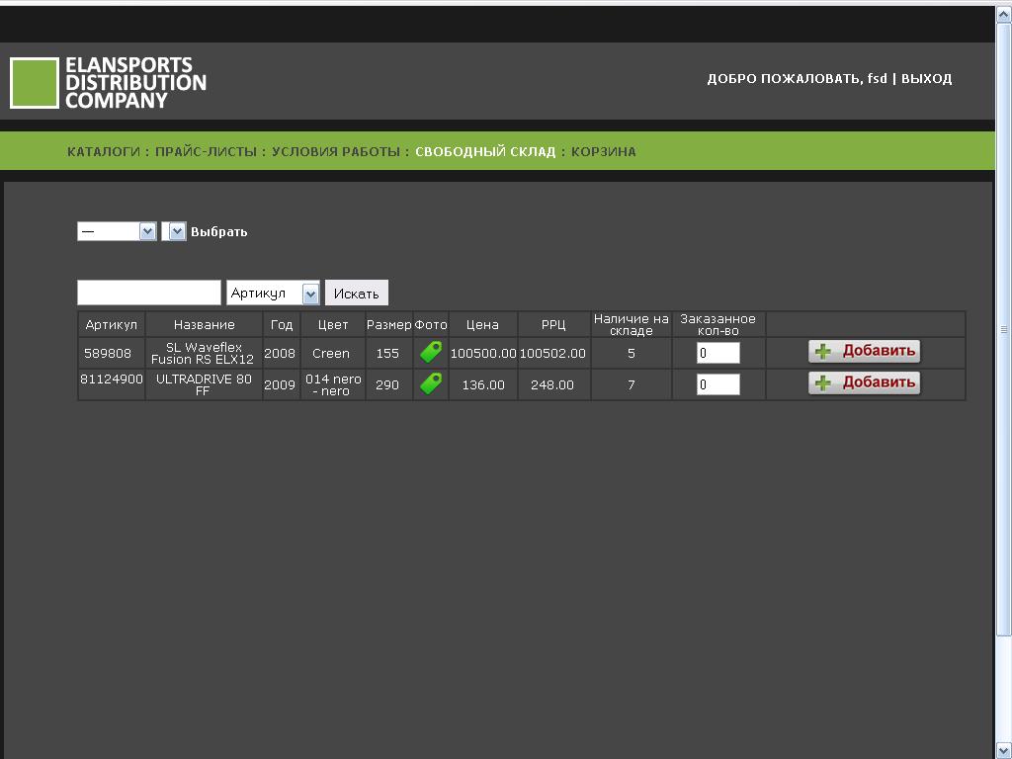Click size 290 cell

[x=387, y=384]
